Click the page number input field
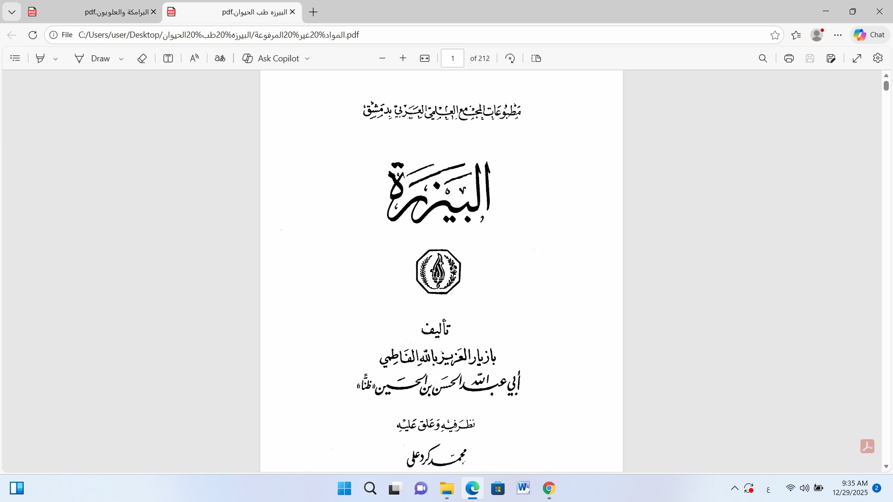Image resolution: width=893 pixels, height=502 pixels. (453, 58)
